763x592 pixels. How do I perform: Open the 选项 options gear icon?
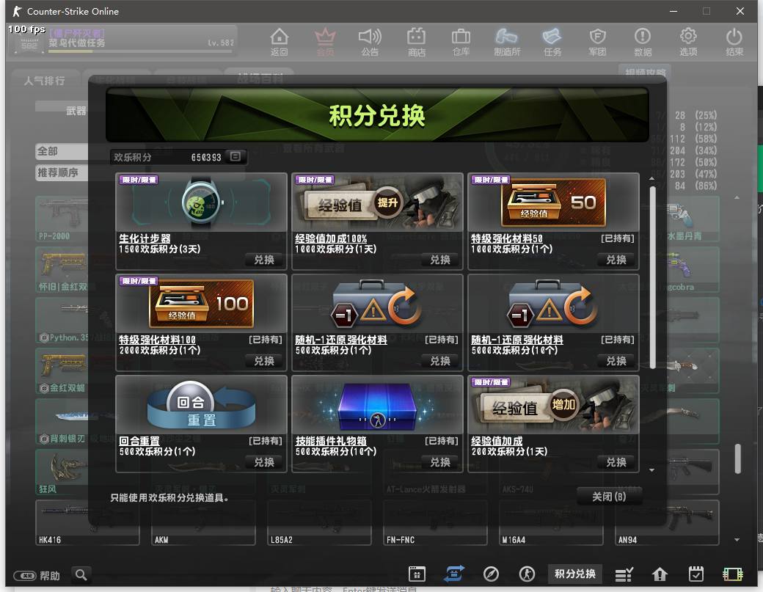(688, 42)
